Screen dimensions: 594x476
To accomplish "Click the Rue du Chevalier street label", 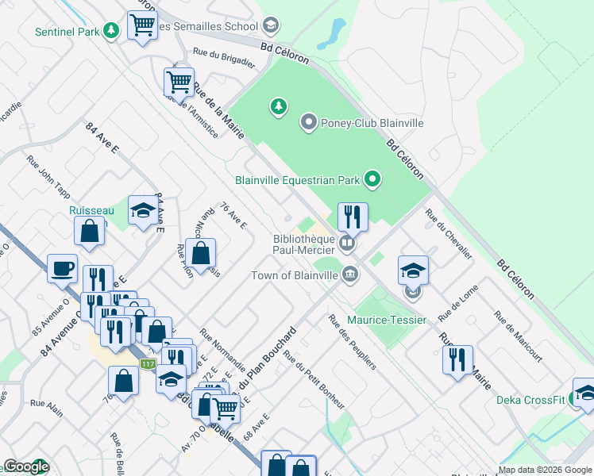I will 449,234.
